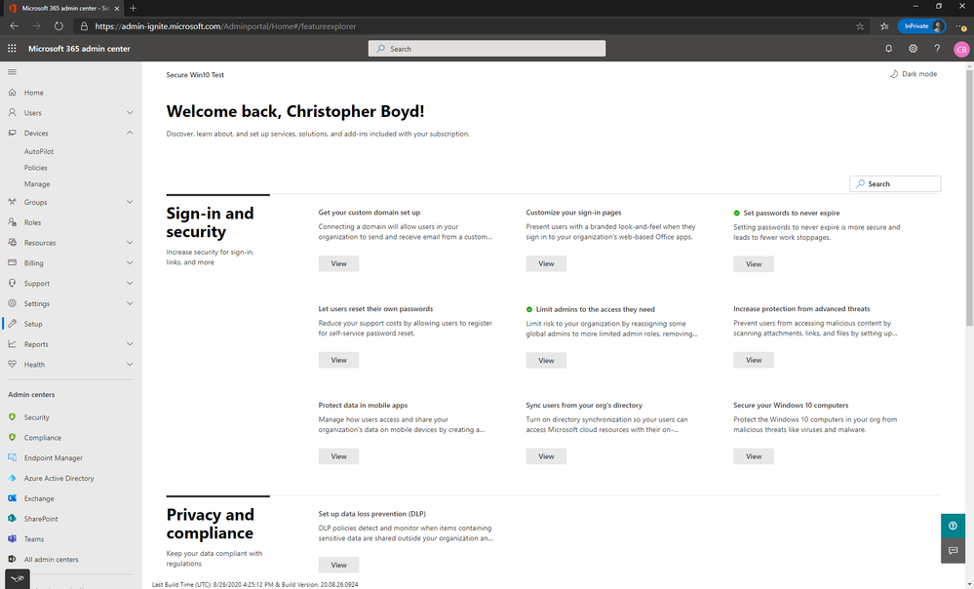View 'Customize your sign-in pages'
The height and width of the screenshot is (589, 974).
click(x=546, y=263)
